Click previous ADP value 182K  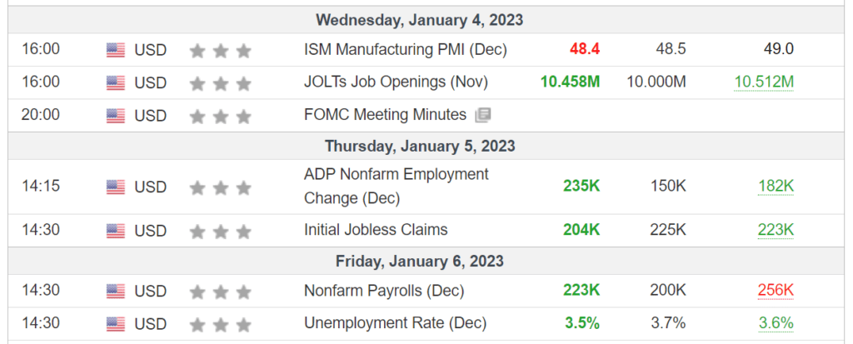tap(776, 187)
